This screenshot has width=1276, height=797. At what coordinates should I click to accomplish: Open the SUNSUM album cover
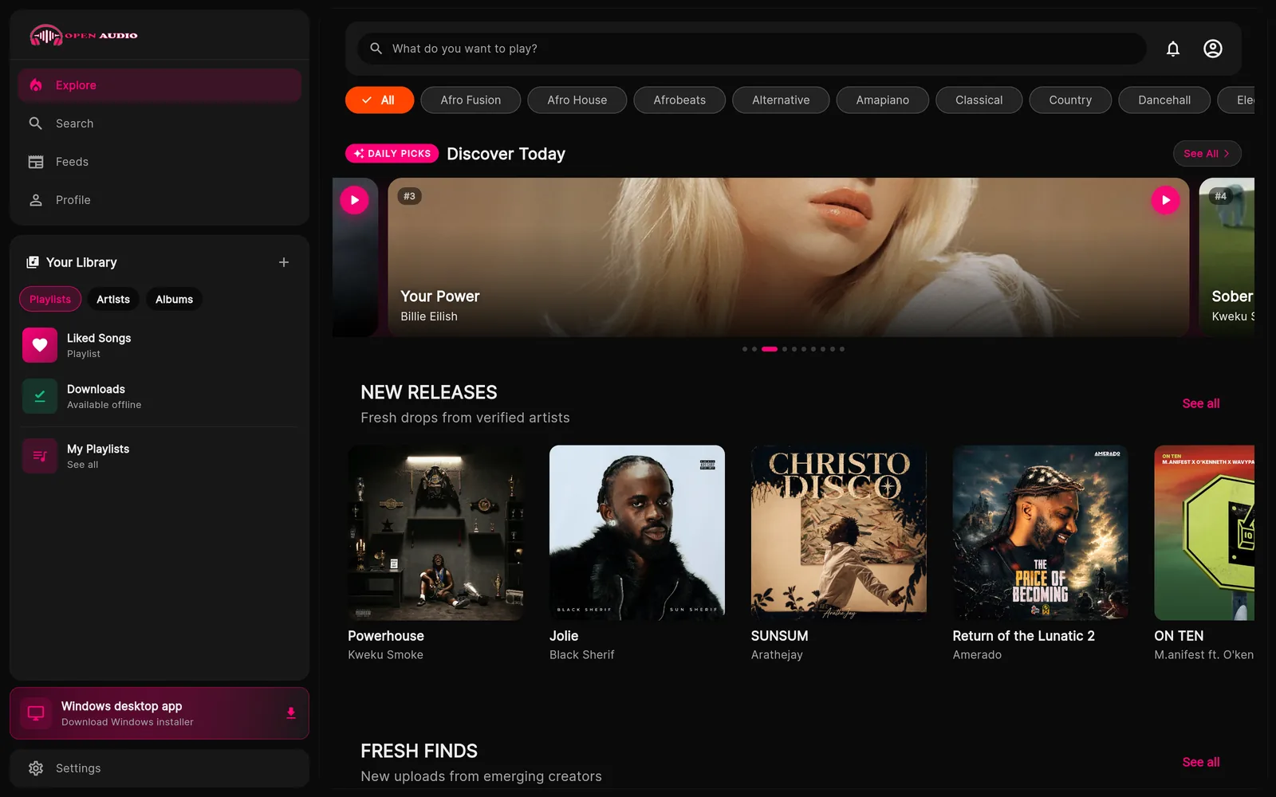pos(839,533)
